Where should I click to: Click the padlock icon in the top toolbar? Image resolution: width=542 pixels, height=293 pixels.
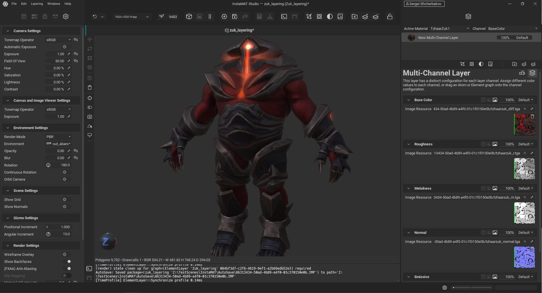pyautogui.click(x=390, y=17)
